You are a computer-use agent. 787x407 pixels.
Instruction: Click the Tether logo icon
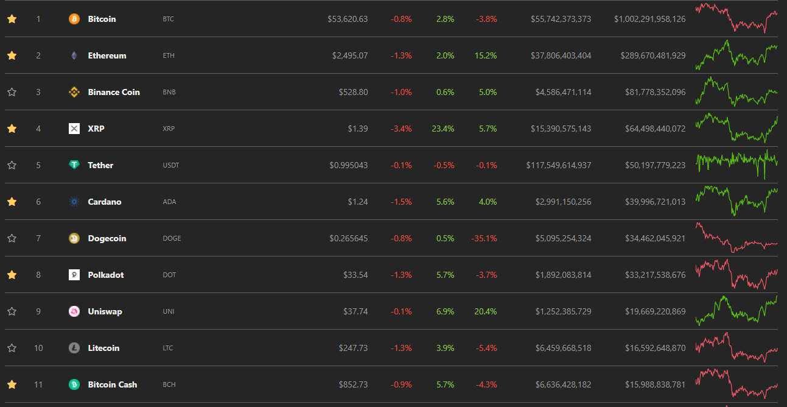[x=74, y=165]
